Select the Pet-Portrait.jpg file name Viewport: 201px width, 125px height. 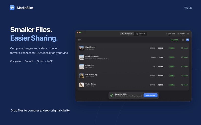click(91, 75)
